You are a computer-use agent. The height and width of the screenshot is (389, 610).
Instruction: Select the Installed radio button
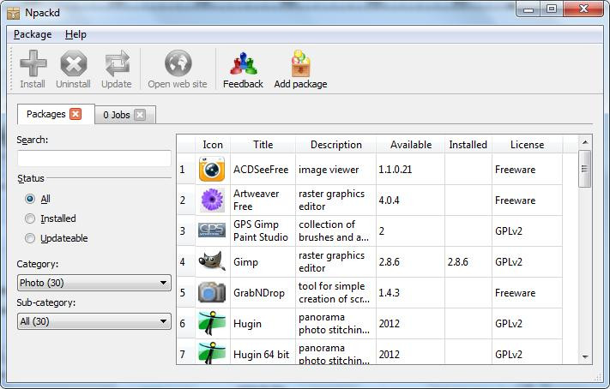[30, 218]
